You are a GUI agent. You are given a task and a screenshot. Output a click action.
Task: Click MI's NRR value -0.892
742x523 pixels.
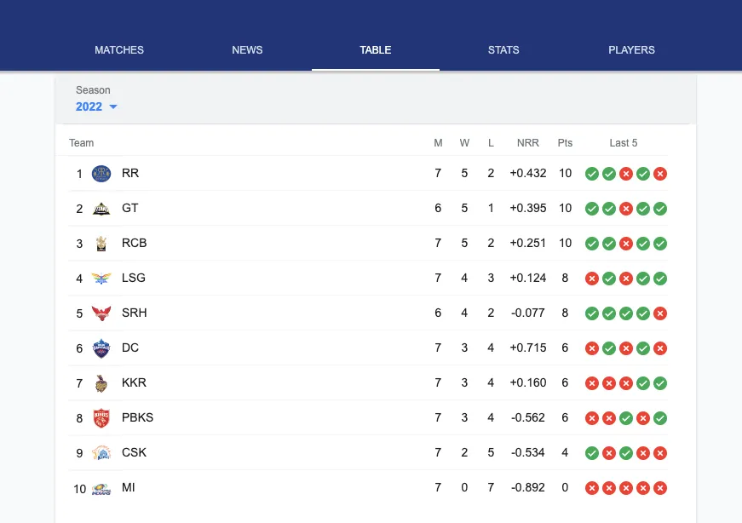pyautogui.click(x=528, y=487)
